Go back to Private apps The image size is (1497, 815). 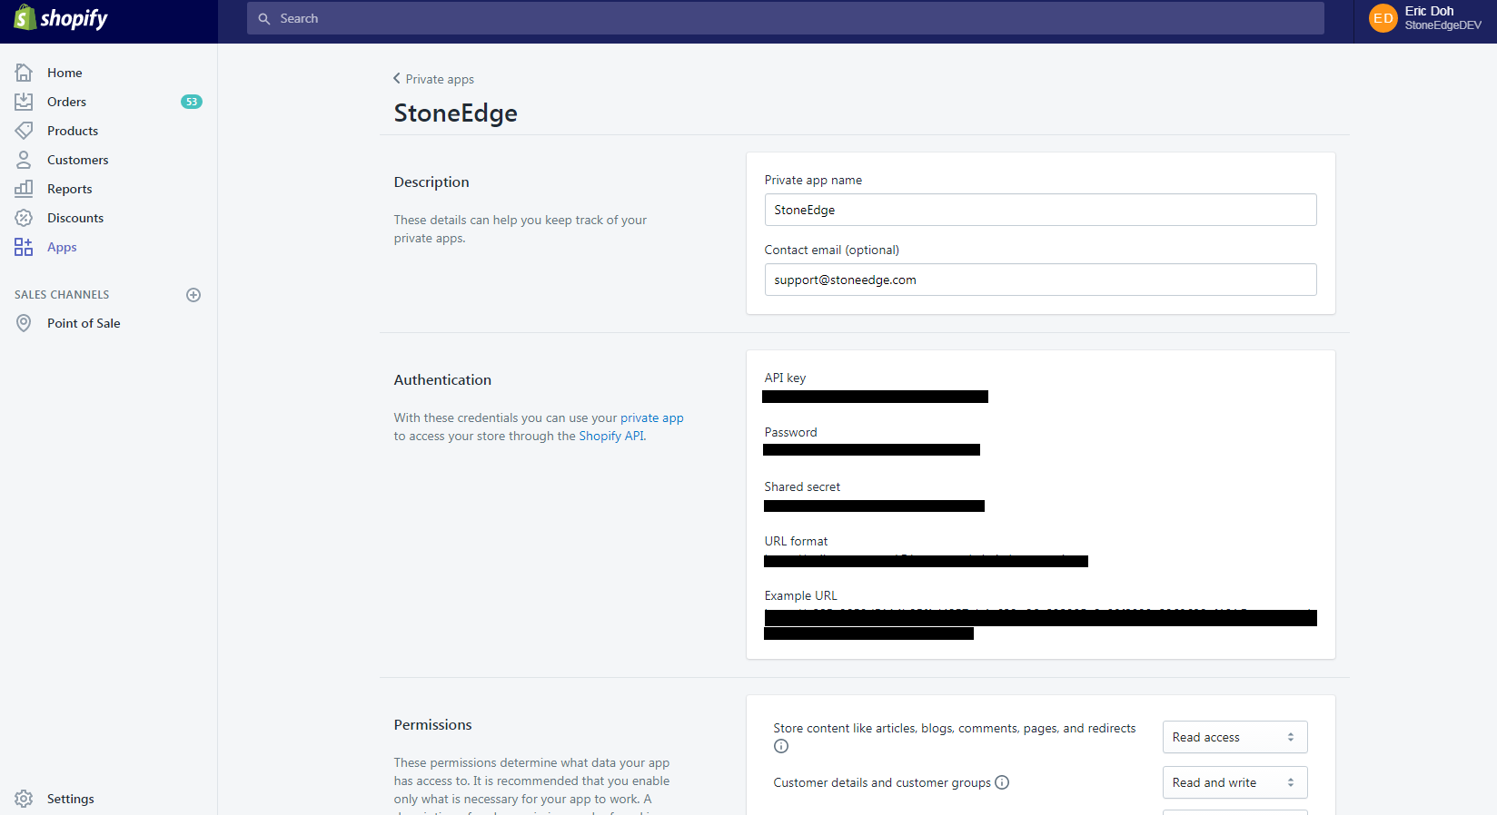click(440, 79)
